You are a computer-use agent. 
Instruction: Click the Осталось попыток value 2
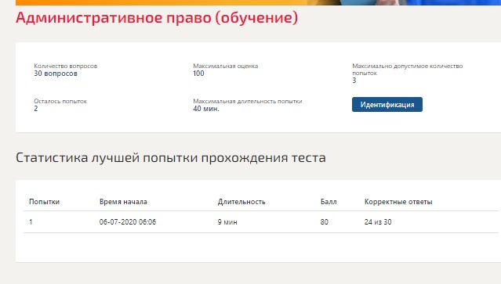(x=36, y=109)
